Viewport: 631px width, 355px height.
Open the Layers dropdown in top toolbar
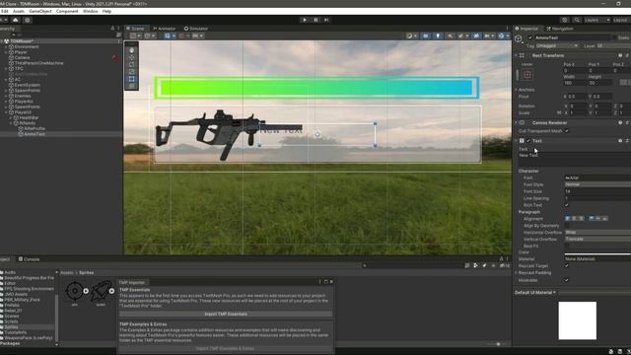point(596,20)
